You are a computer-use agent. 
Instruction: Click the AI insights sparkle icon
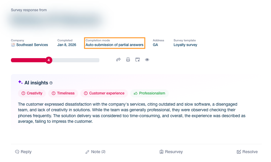click(x=20, y=82)
